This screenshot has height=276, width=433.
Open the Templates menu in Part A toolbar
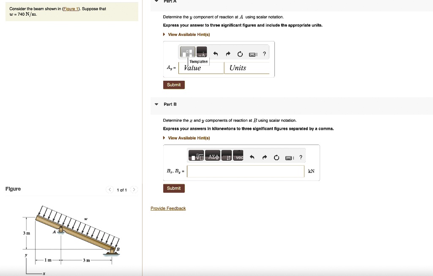[187, 52]
